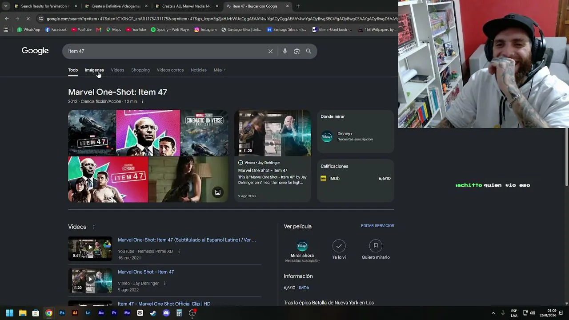Viewport: 569px width, 320px height.
Task: Open the IMDb 6,6/10 rating
Action: [355, 178]
